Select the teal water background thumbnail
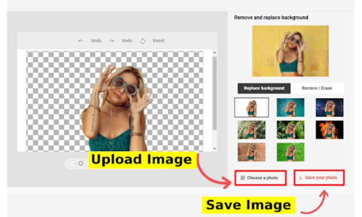Viewport: 362px width, 217px height. click(x=290, y=107)
